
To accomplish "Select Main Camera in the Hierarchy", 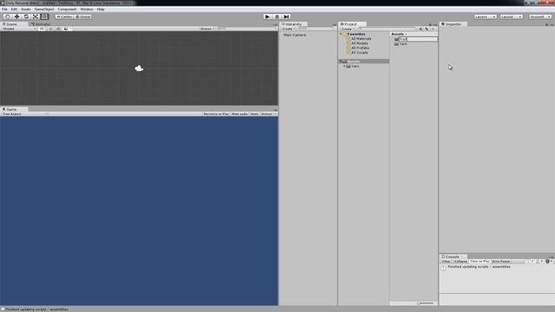I will coord(295,35).
